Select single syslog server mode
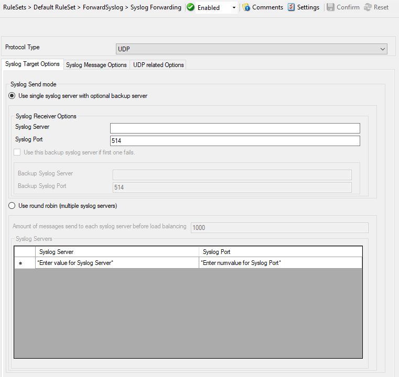Viewport: 399px width, 377px height. coord(12,96)
